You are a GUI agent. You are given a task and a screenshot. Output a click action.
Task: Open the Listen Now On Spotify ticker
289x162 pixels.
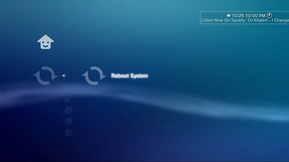(224, 21)
